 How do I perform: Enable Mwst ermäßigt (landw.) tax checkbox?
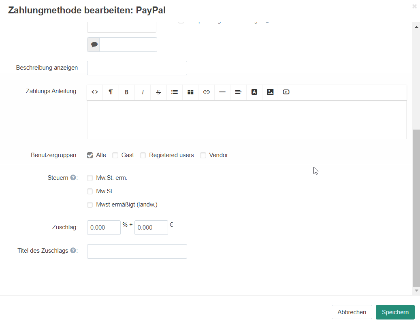90,205
